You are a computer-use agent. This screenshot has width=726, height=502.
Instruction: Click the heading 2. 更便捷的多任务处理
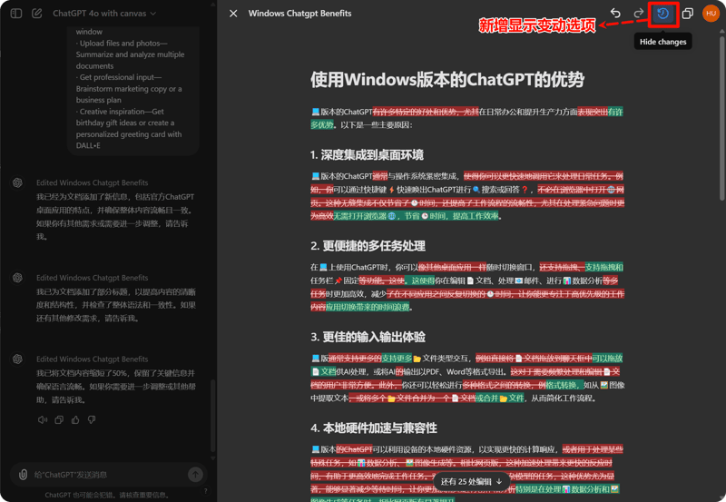[x=368, y=246]
